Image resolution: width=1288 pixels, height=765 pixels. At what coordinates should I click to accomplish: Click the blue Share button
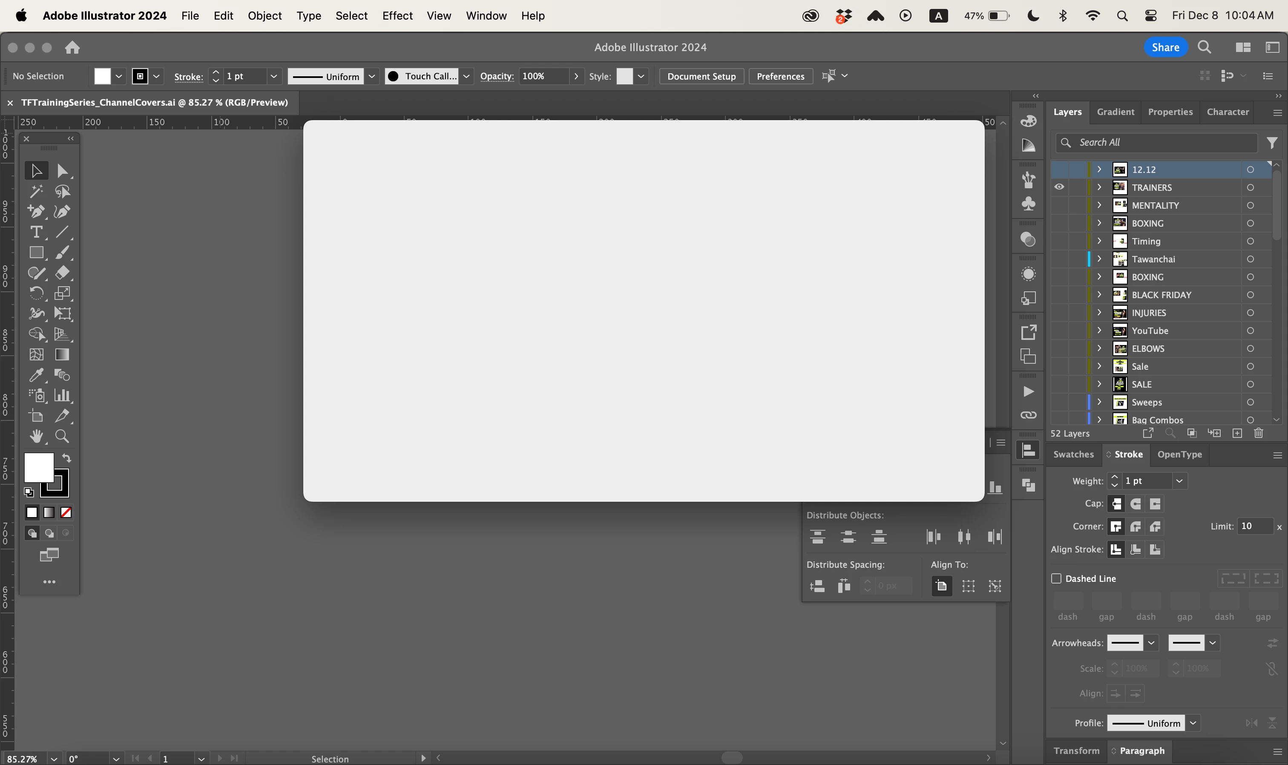[1165, 47]
